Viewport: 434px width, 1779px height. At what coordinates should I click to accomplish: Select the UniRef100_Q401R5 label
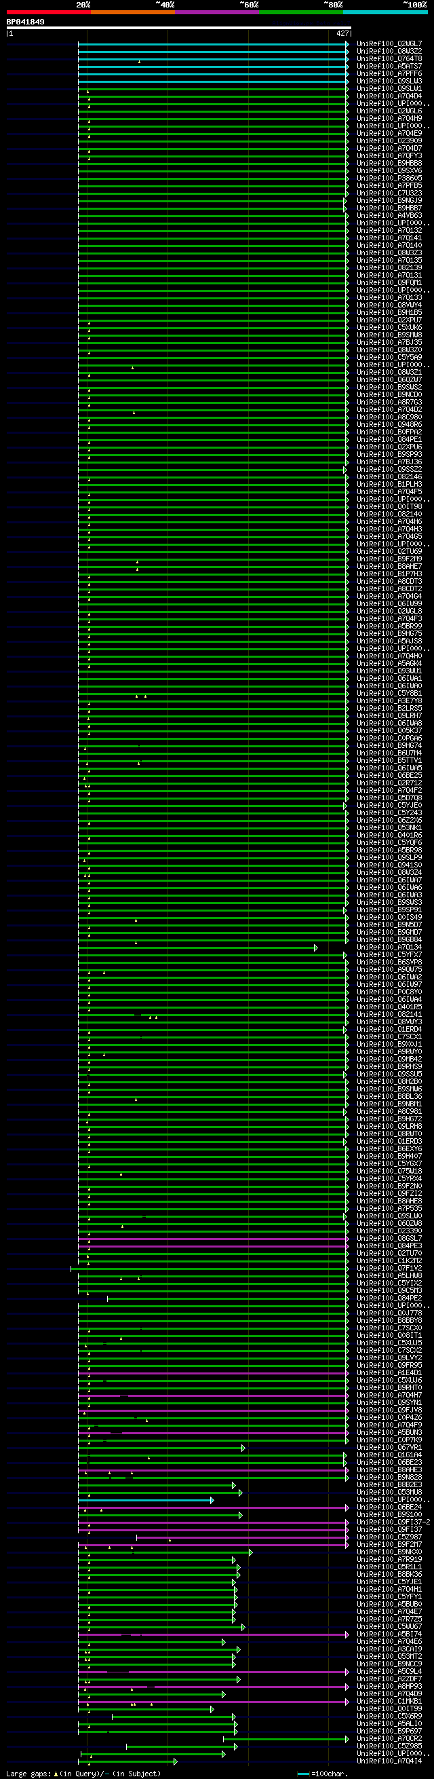pyautogui.click(x=389, y=1007)
